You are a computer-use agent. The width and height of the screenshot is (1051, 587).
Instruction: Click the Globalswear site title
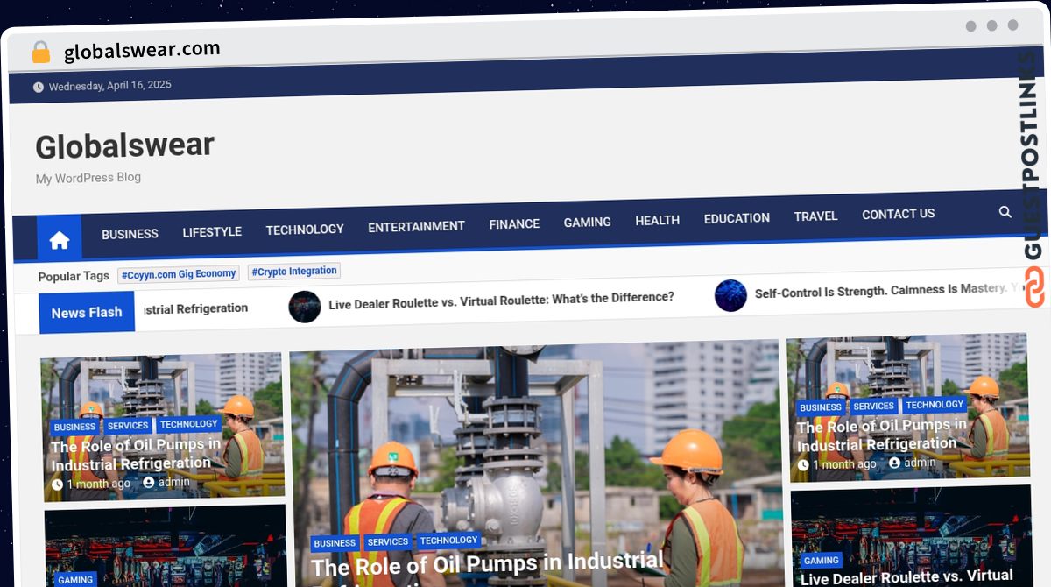pos(124,145)
